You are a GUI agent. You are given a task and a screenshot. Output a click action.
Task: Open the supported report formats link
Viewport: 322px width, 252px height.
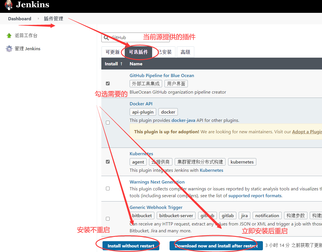pyautogui.click(x=255, y=195)
